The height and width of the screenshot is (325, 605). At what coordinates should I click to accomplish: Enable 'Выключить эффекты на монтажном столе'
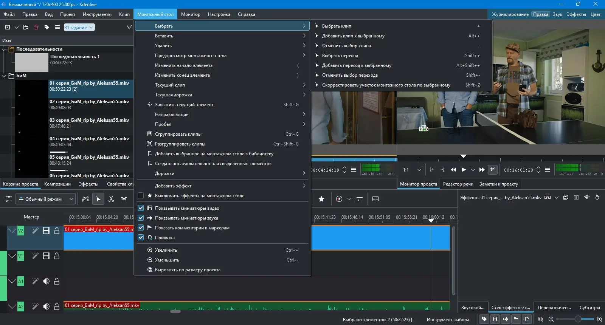tap(141, 196)
